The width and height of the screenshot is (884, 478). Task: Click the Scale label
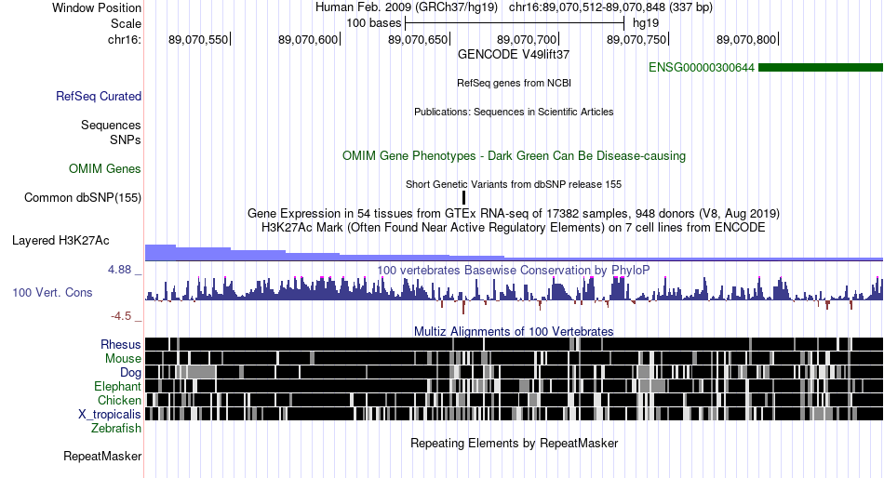click(127, 23)
